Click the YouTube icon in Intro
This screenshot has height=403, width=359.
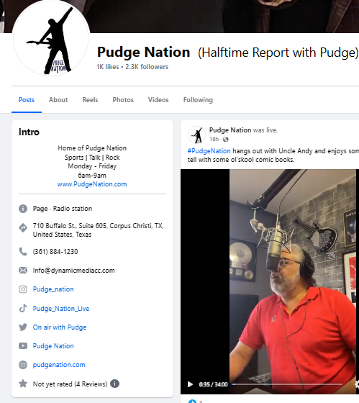[23, 346]
